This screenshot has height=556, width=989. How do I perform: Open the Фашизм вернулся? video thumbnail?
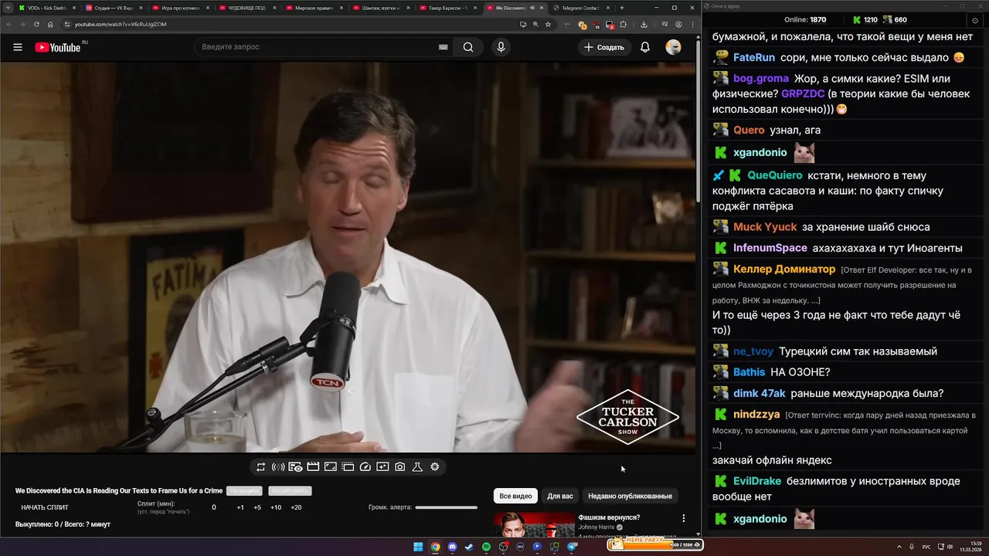pyautogui.click(x=535, y=524)
